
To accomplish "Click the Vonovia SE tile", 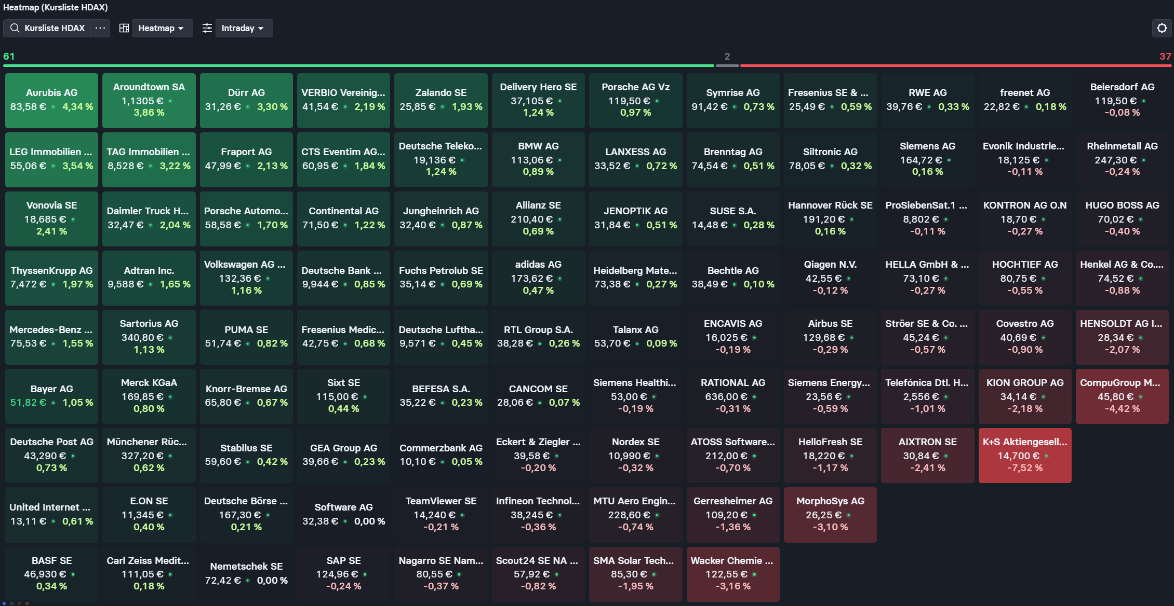I will tap(51, 219).
